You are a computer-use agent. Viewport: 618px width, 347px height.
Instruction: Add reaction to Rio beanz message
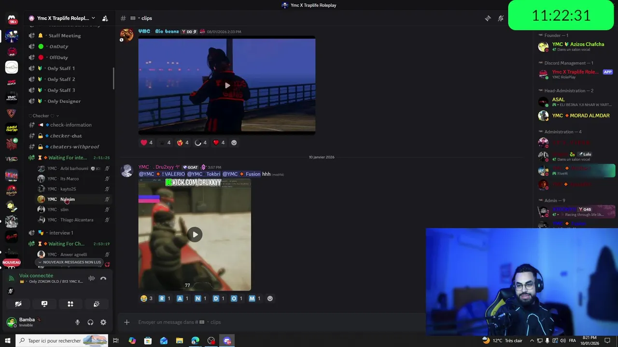tap(234, 143)
